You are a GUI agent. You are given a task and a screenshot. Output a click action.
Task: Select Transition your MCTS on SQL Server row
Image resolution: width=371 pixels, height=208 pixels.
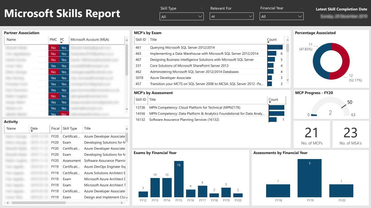(x=209, y=84)
